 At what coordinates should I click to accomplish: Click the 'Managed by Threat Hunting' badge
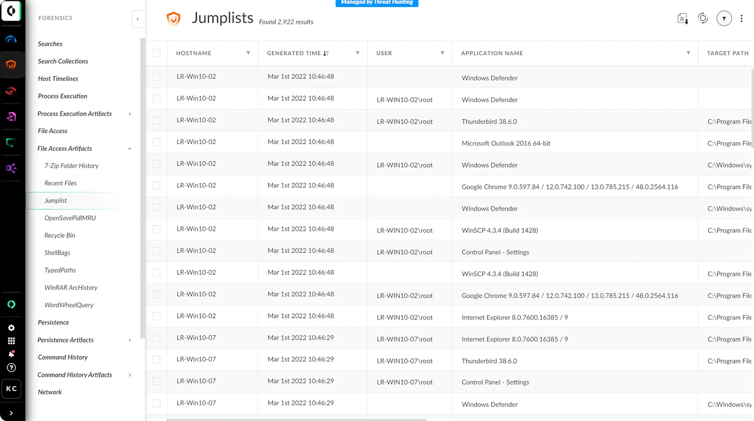(x=377, y=3)
